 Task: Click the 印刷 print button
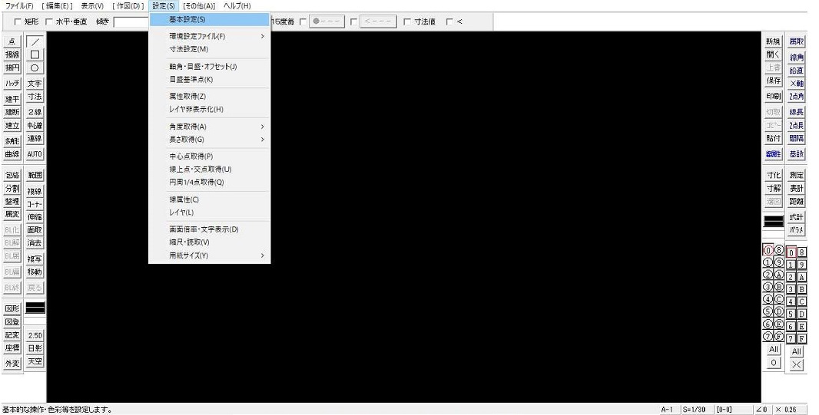pos(773,96)
